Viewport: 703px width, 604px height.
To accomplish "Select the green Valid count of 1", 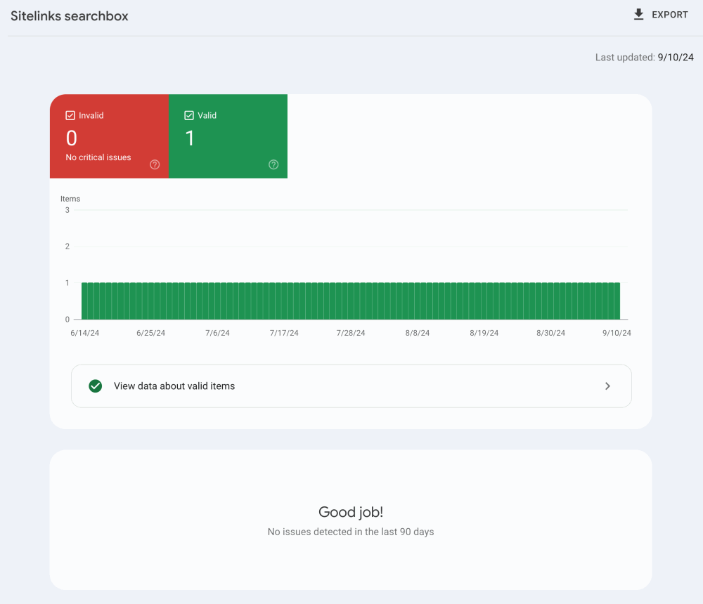I will (x=190, y=138).
